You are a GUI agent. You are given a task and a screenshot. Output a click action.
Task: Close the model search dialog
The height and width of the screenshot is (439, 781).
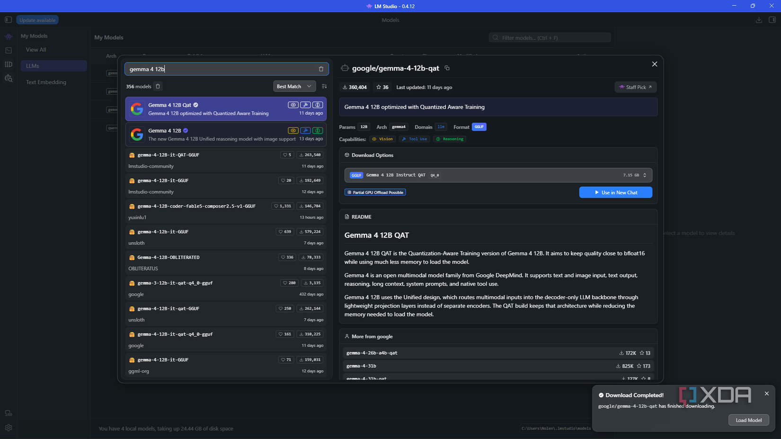coord(655,64)
